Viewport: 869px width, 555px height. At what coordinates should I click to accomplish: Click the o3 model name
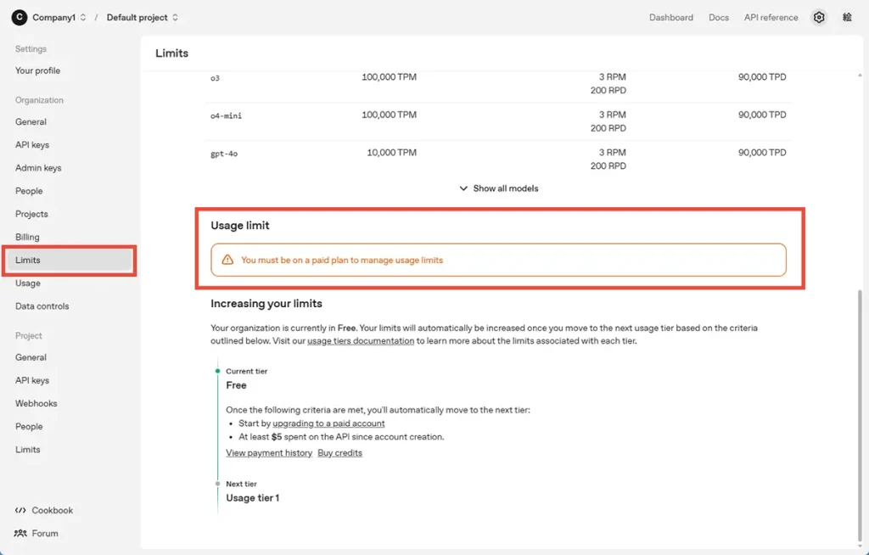pyautogui.click(x=215, y=78)
